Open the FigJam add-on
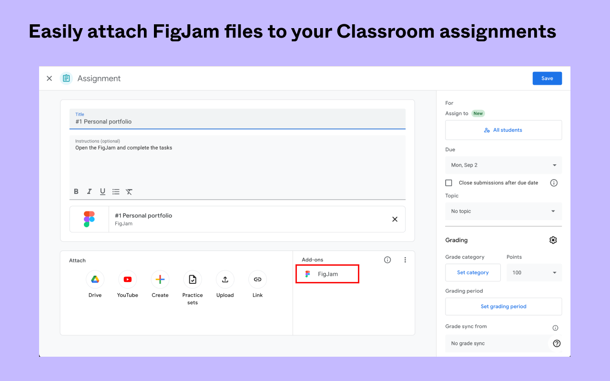This screenshot has width=610, height=381. click(327, 274)
